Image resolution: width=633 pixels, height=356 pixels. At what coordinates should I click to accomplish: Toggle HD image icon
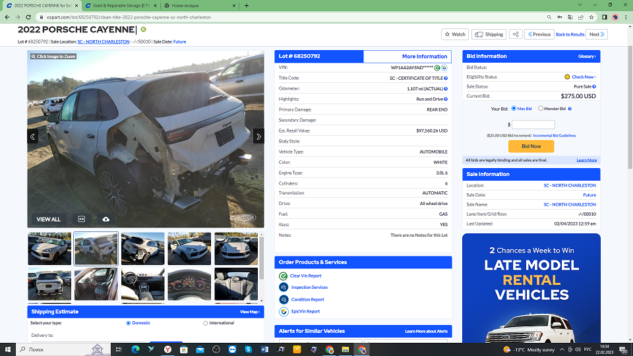coord(82,219)
